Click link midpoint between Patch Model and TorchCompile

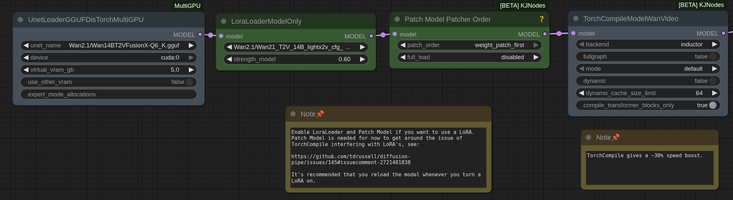tap(559, 34)
